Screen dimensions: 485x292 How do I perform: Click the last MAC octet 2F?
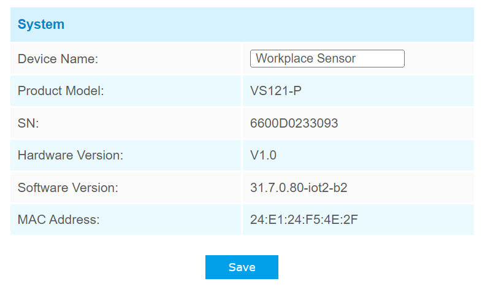(x=351, y=220)
